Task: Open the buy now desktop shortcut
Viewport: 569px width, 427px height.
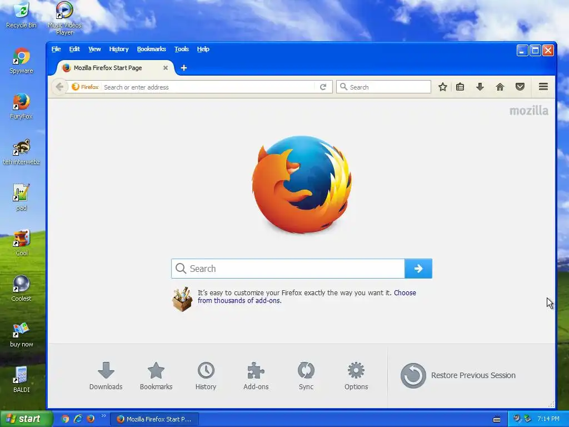Action: [21, 334]
